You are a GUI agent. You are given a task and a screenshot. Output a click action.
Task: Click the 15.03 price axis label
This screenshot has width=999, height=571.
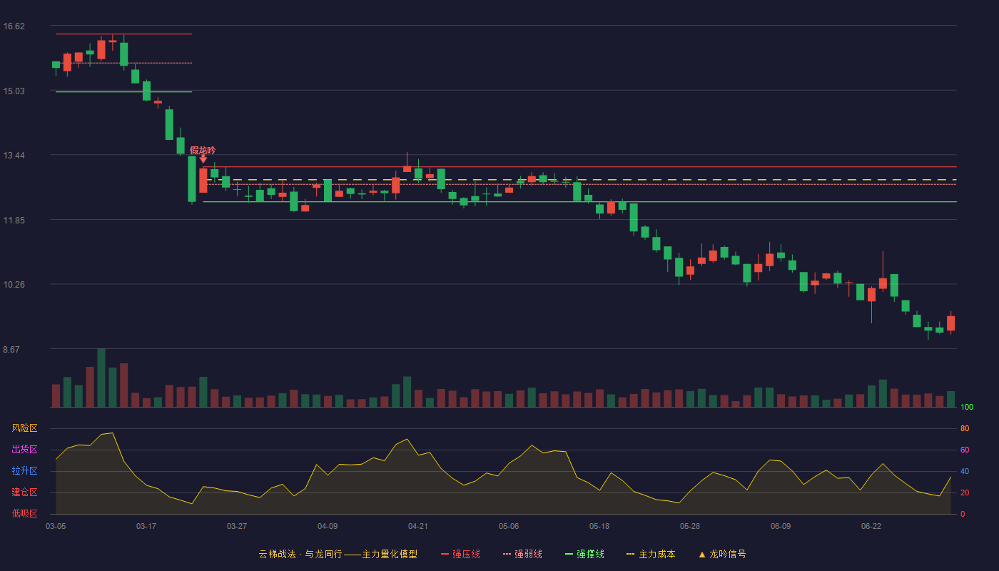click(x=14, y=91)
